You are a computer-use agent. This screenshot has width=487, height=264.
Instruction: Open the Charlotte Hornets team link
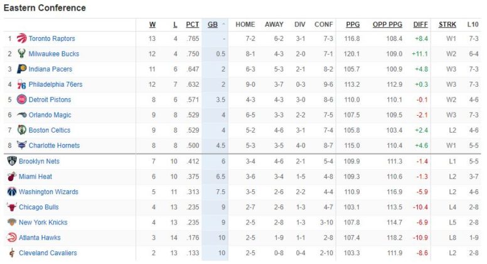click(54, 146)
